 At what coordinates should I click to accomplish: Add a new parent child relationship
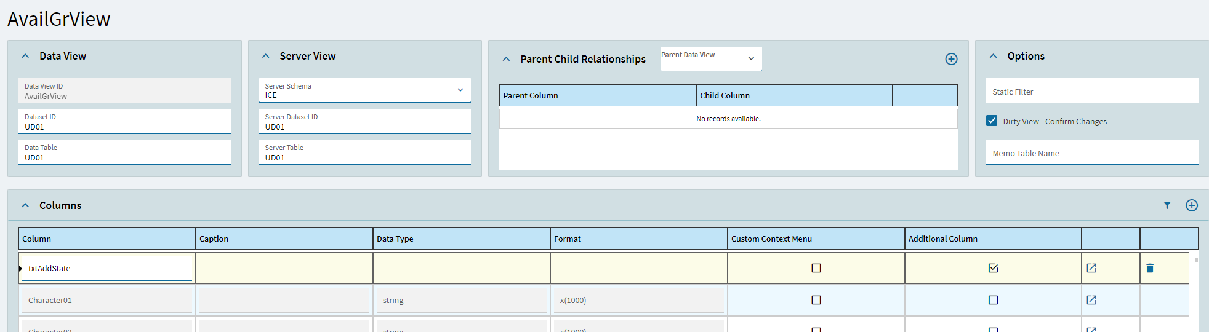pos(951,59)
